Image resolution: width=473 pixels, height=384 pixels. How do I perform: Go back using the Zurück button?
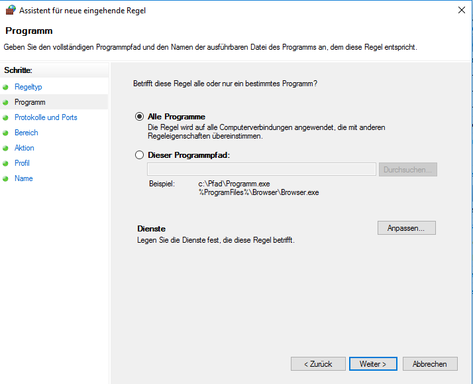(318, 364)
